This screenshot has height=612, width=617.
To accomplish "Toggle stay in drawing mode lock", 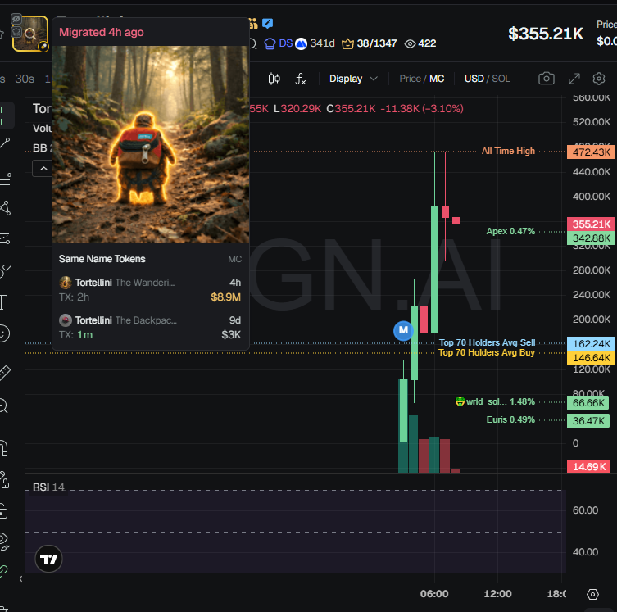I will click(5, 480).
